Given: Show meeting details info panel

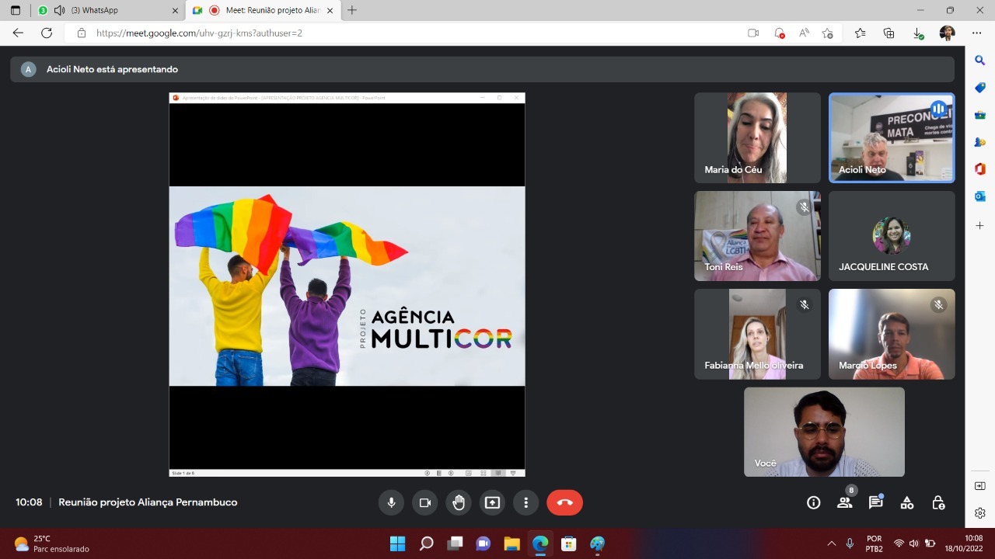Looking at the screenshot, I should 814,502.
